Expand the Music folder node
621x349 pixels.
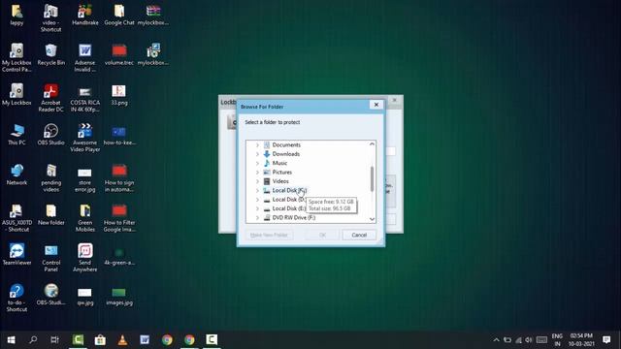tap(257, 164)
